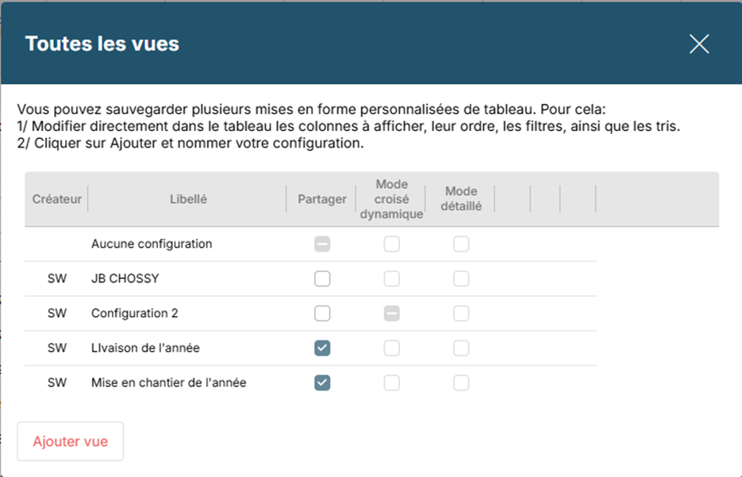Enable Partager for JB CHOSSY
The image size is (742, 477).
[x=322, y=279]
